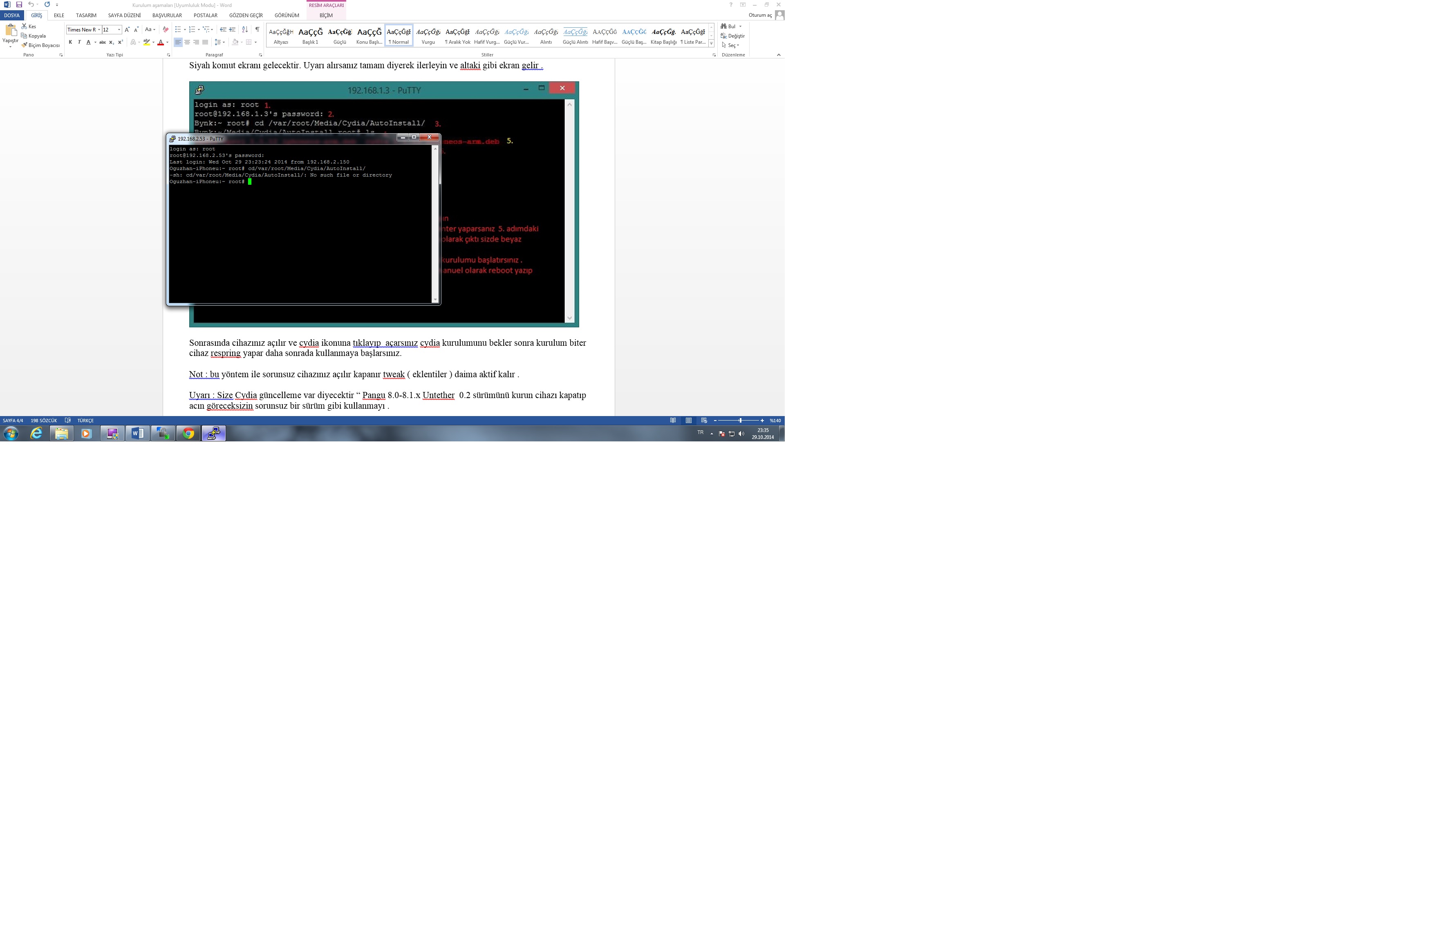This screenshot has width=1442, height=940.
Task: Expand the styles gallery
Action: pos(711,44)
